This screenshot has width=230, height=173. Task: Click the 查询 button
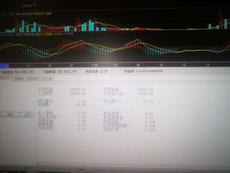coord(10,114)
